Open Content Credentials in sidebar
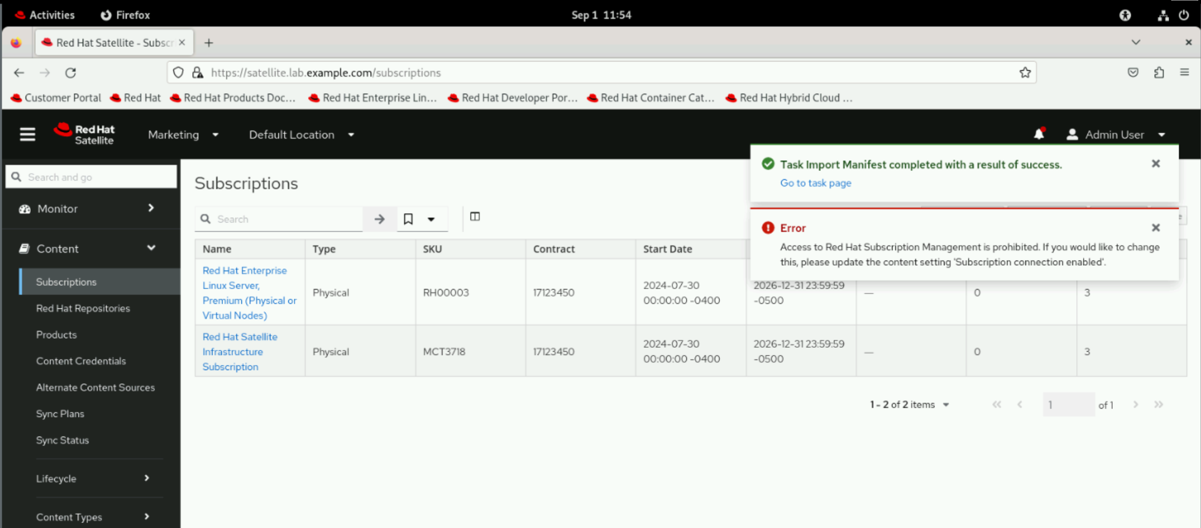The height and width of the screenshot is (528, 1201). coord(81,361)
